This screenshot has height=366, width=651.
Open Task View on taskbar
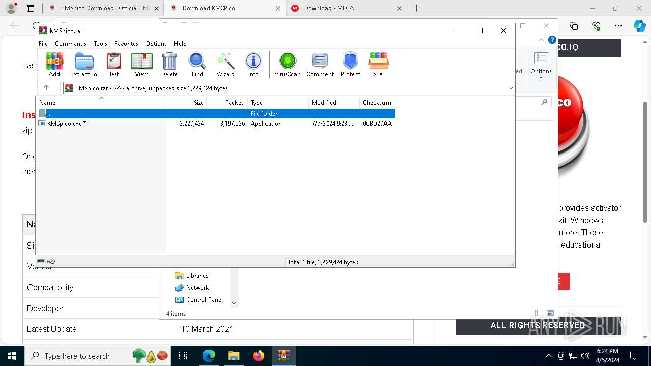183,356
